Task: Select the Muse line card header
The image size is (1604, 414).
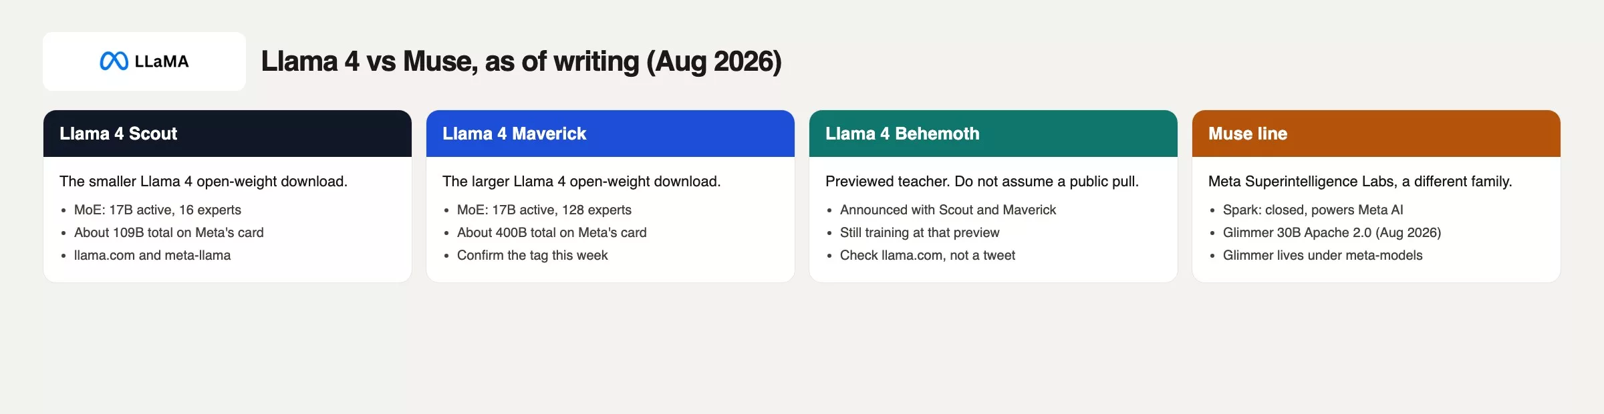Action: pyautogui.click(x=1376, y=134)
